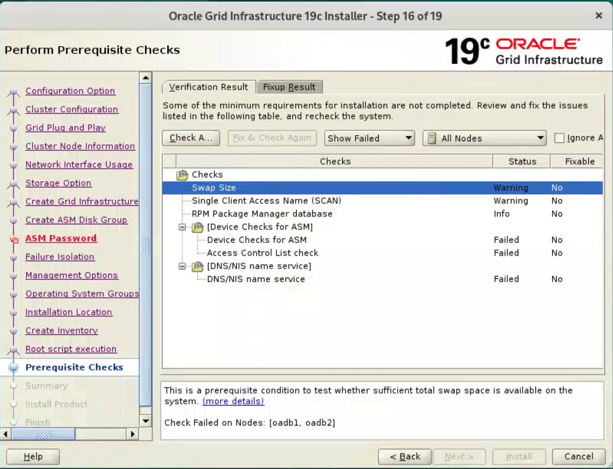
Task: Go to Failure Isolation step
Action: [x=60, y=257]
